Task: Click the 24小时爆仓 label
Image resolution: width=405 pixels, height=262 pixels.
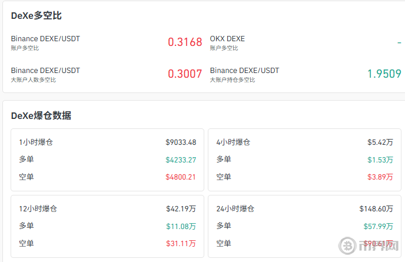Action: pyautogui.click(x=235, y=209)
